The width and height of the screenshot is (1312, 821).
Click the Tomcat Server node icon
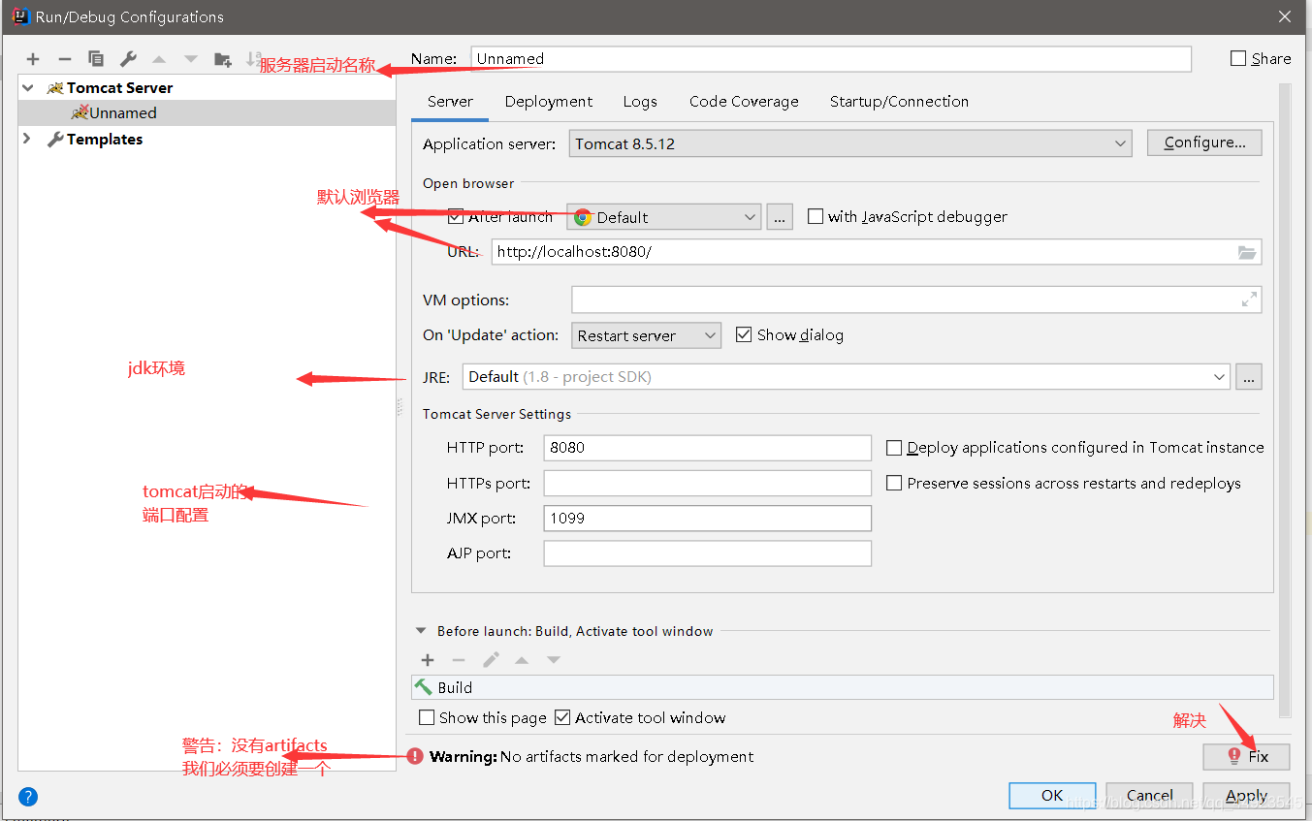[55, 87]
